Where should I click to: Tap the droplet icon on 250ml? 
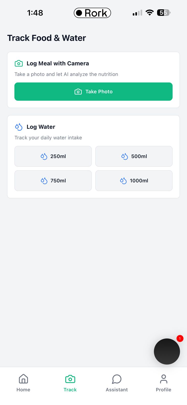tap(44, 156)
